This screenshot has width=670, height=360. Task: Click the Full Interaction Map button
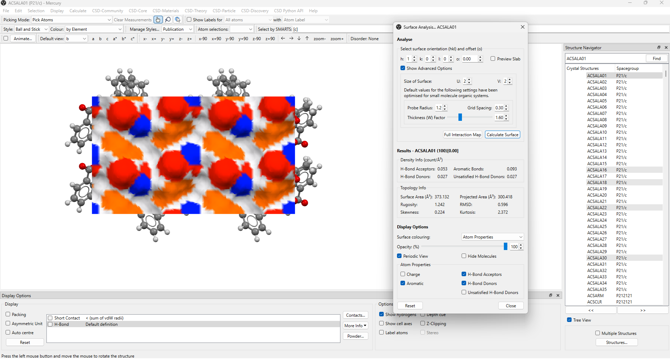pos(462,134)
